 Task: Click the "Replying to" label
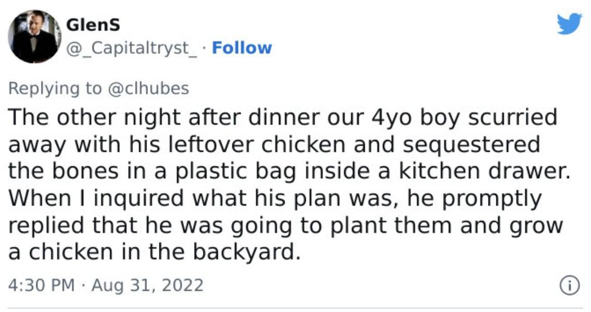[55, 89]
